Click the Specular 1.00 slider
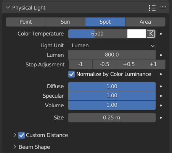 (x=112, y=96)
